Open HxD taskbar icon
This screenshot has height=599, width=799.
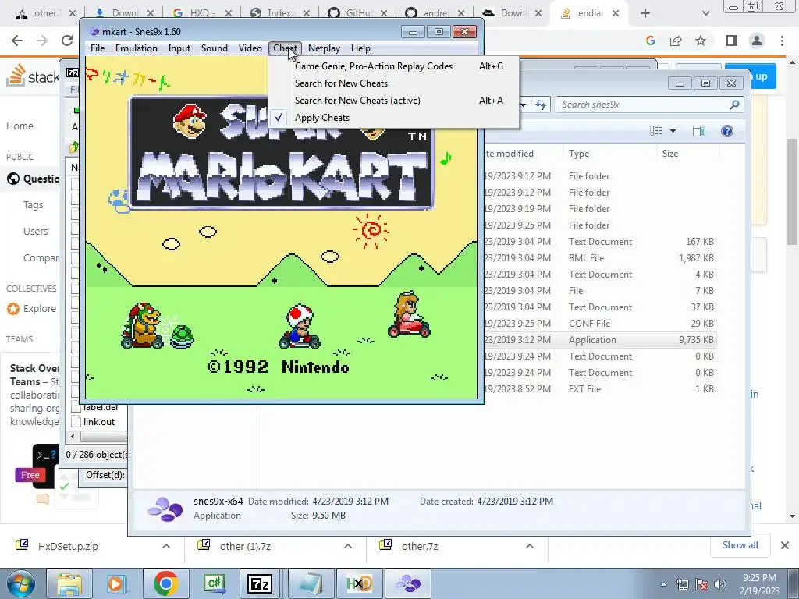(359, 583)
